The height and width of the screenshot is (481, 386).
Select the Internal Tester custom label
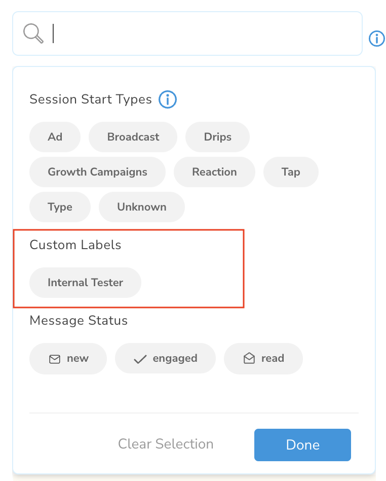coord(85,283)
